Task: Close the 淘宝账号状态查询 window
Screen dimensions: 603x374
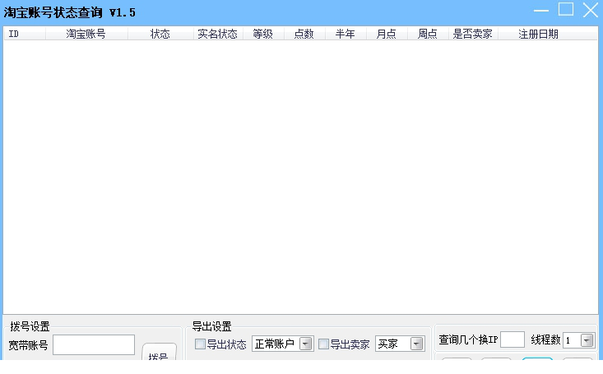Action: (x=591, y=10)
